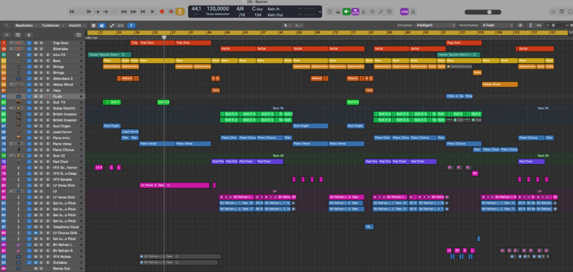The width and height of the screenshot is (573, 272).
Task: Click the Piano Intro track icon
Action: [18, 138]
